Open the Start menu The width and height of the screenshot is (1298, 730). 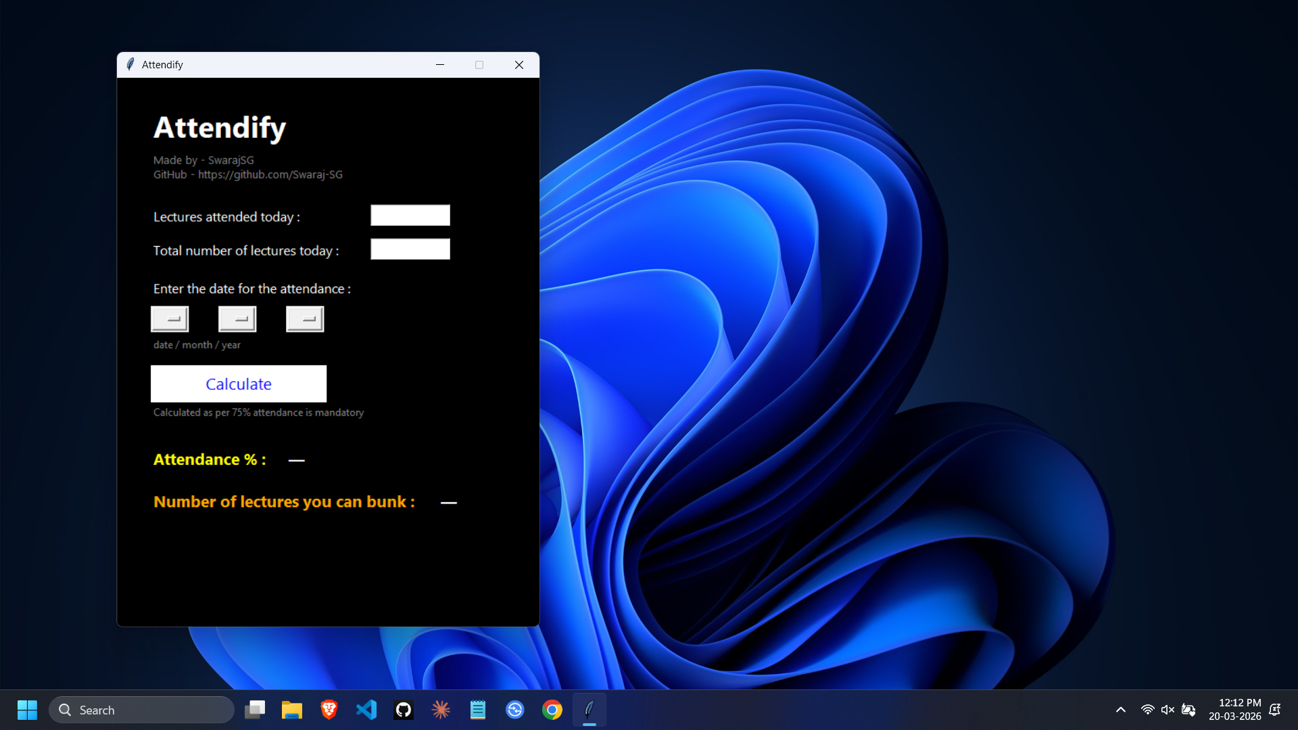tap(27, 710)
